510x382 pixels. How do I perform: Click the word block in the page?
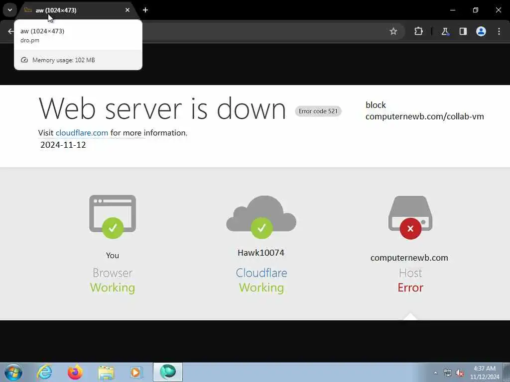[376, 105]
